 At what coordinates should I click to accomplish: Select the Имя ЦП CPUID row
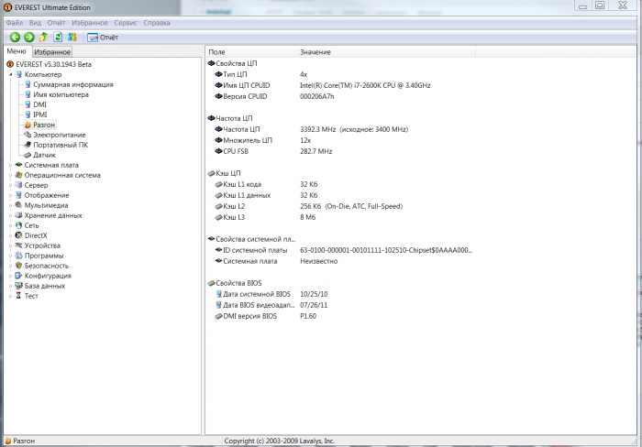pos(340,85)
